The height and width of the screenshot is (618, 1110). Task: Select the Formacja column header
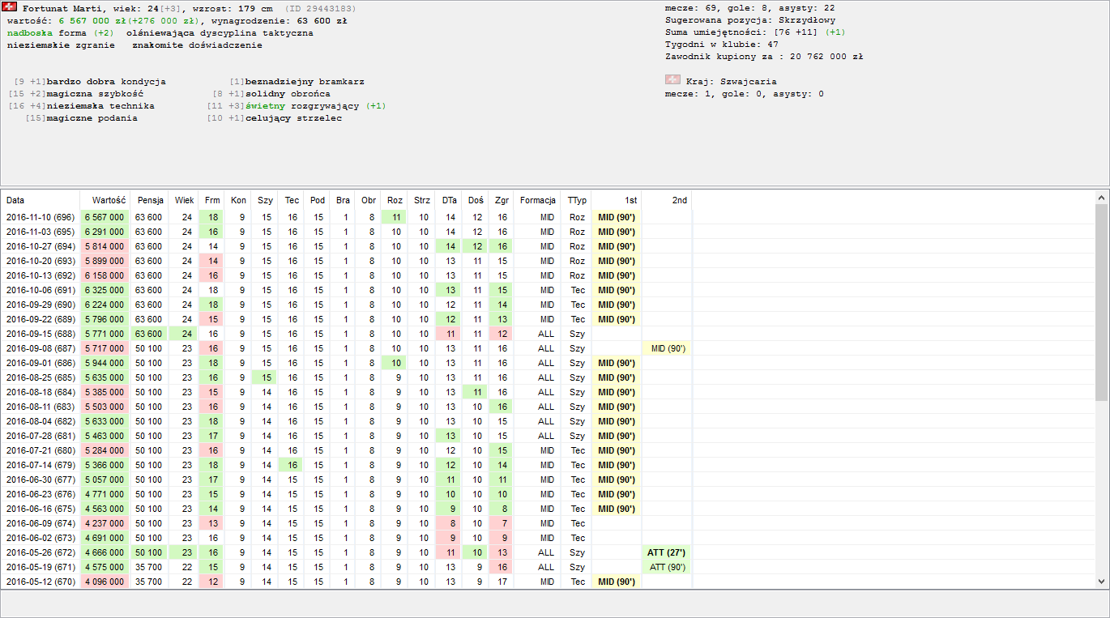[x=538, y=200]
